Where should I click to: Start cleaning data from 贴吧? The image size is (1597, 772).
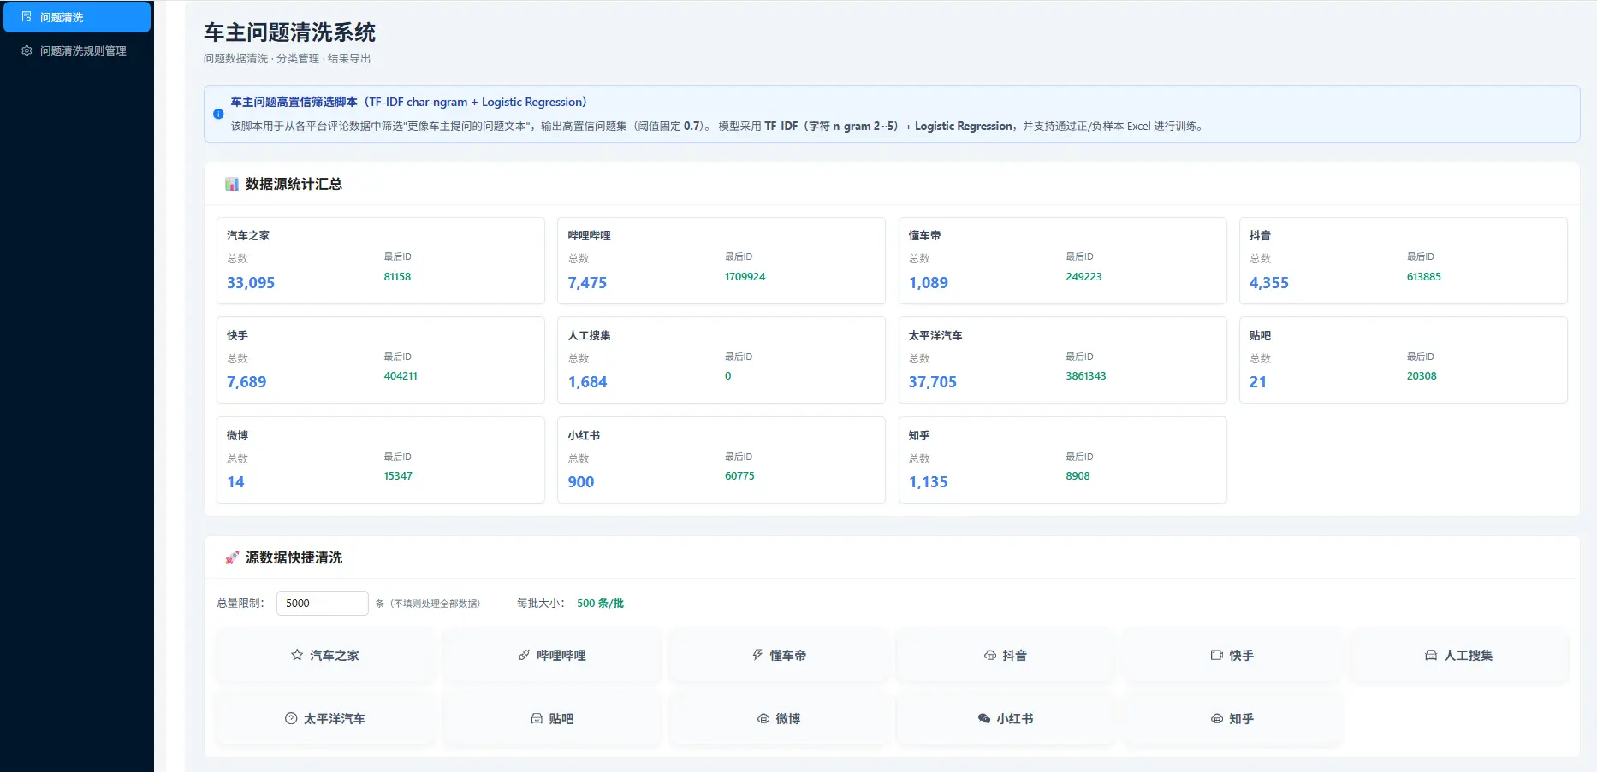(x=552, y=719)
